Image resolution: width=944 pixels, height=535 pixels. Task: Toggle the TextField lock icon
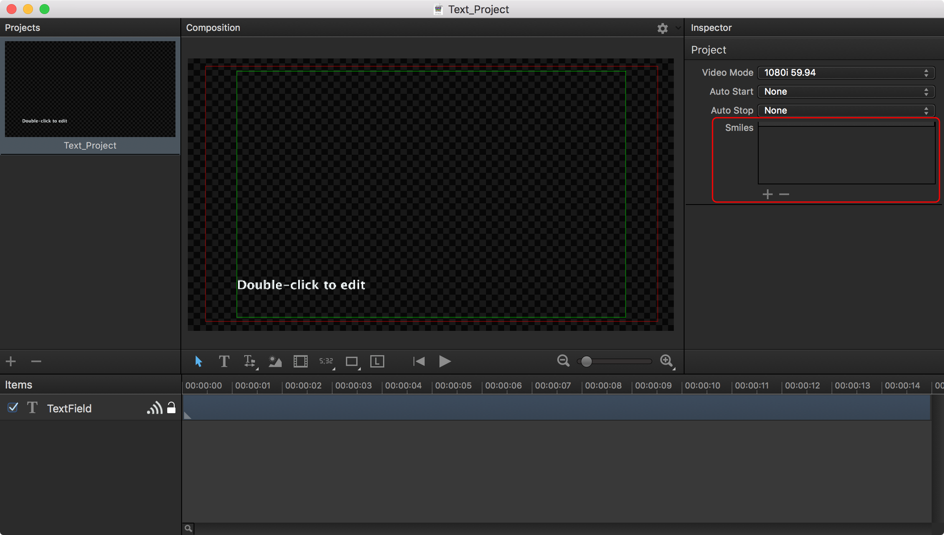coord(171,408)
